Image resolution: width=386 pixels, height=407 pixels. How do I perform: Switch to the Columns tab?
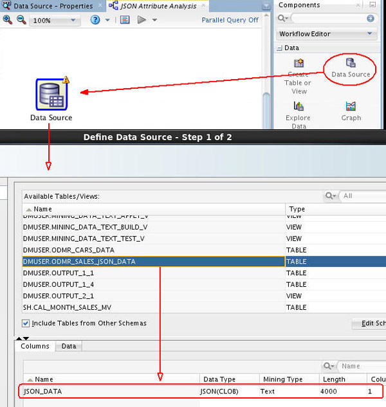click(x=35, y=346)
